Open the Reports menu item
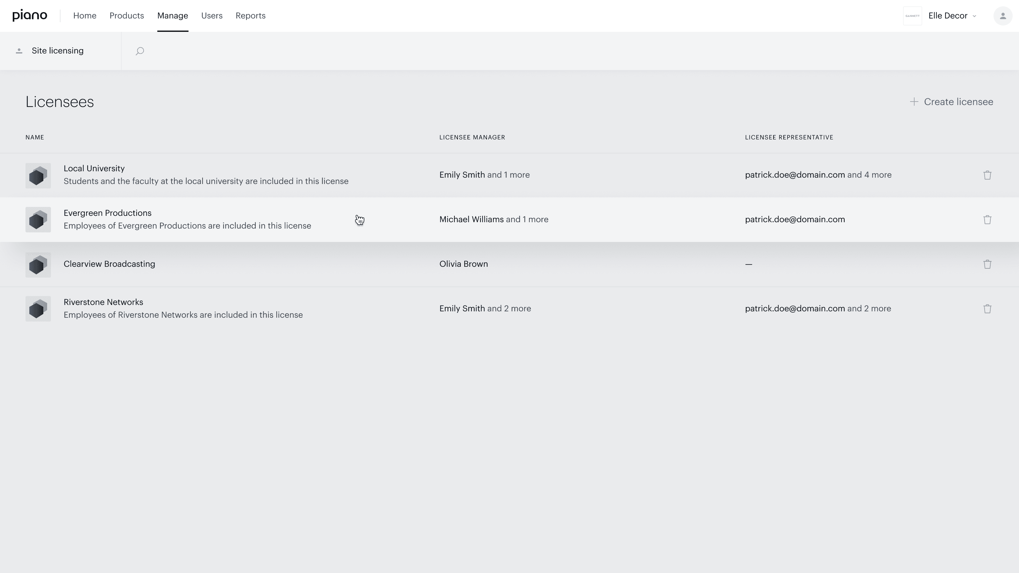 250,16
